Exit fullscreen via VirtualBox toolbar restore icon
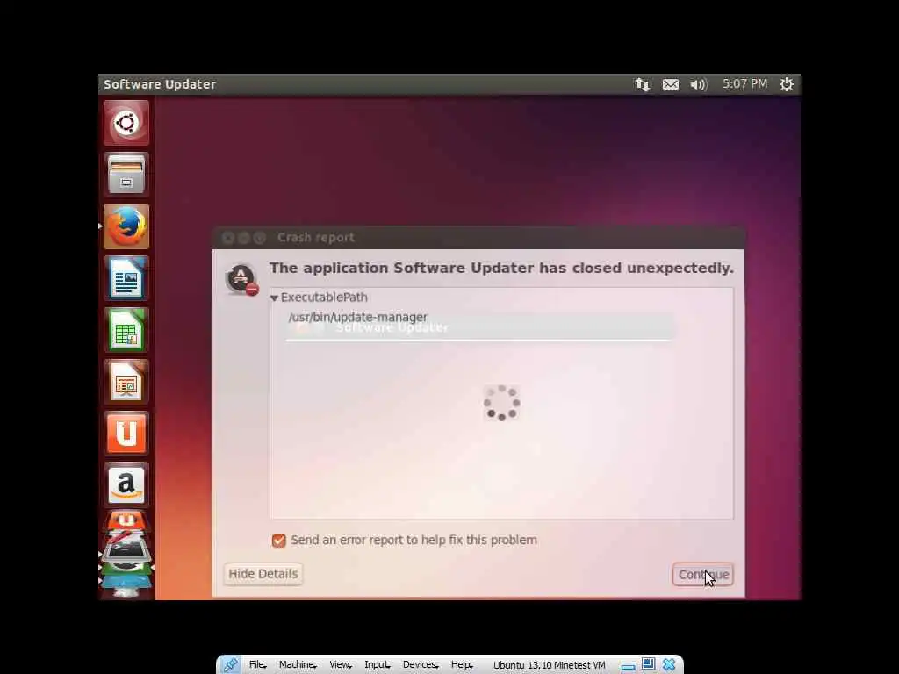The width and height of the screenshot is (899, 674). pyautogui.click(x=649, y=664)
